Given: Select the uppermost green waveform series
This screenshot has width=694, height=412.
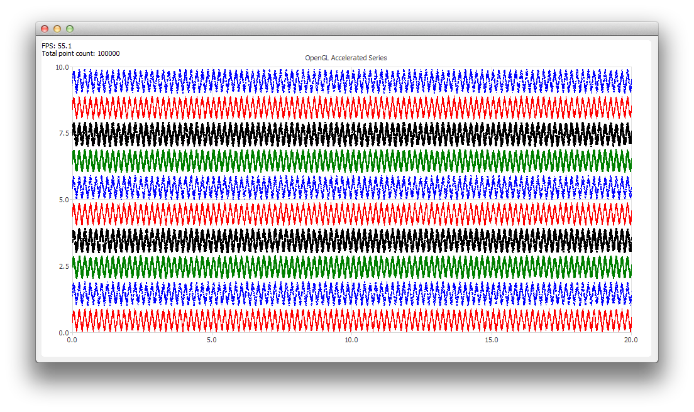Looking at the screenshot, I should tap(346, 158).
